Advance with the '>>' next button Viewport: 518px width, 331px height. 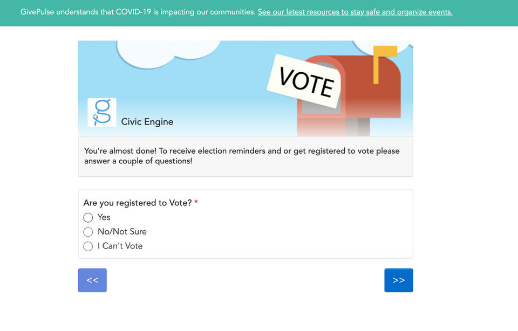pos(398,280)
